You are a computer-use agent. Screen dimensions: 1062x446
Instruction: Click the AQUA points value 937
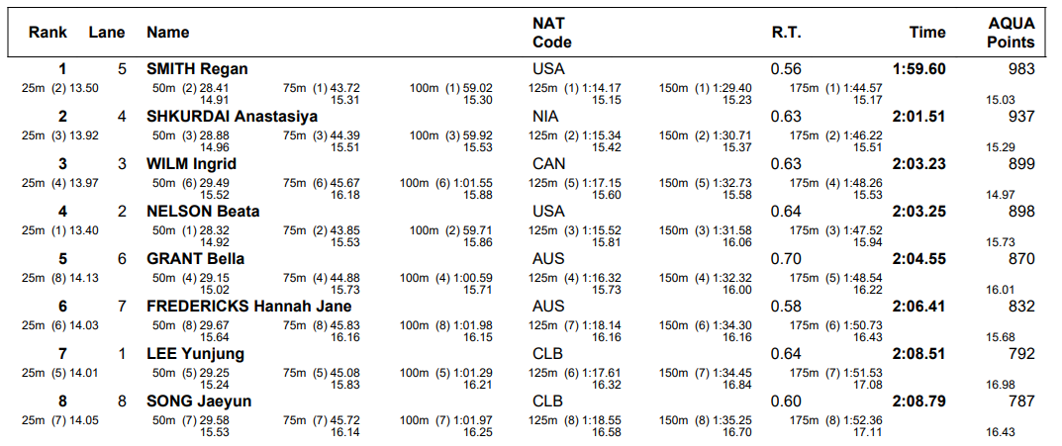tap(1020, 117)
